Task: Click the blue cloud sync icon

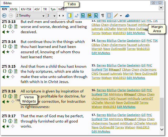Action: point(127,16)
